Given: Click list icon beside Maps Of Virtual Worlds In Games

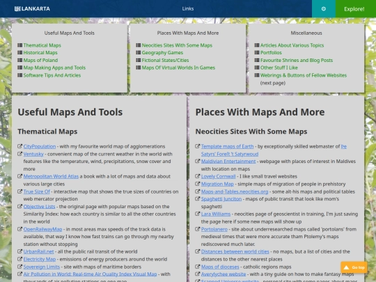Looking at the screenshot, I should click(x=139, y=68).
